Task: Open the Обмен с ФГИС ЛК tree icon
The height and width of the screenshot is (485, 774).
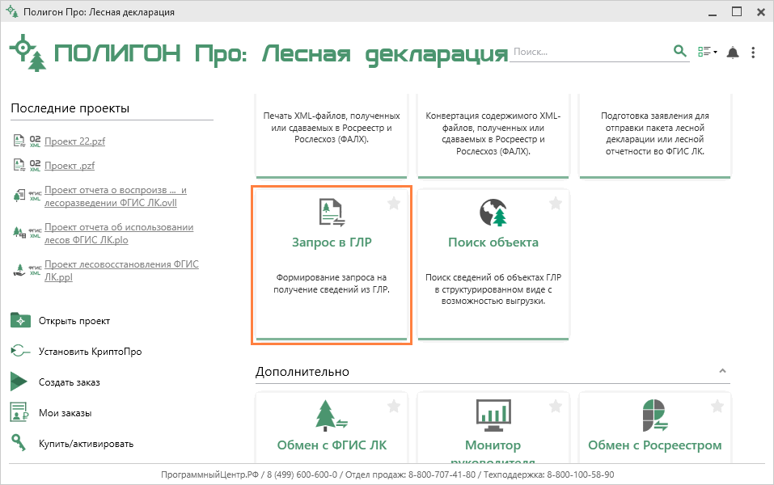Action: pyautogui.click(x=332, y=415)
